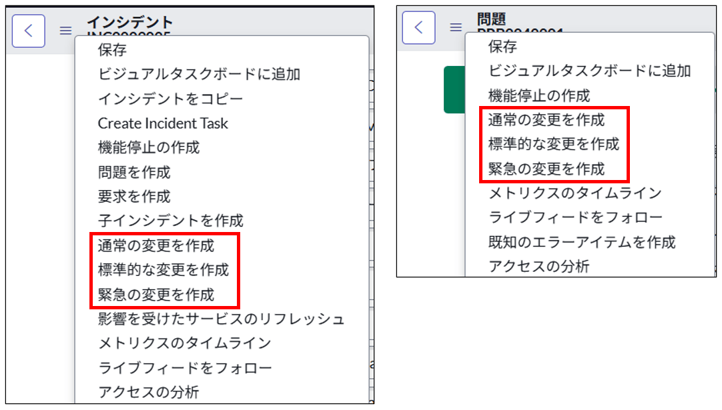Select 既知のエラーアイテムを作成 in the Problem menu
Viewport: 722px width, 410px height.
pos(582,241)
